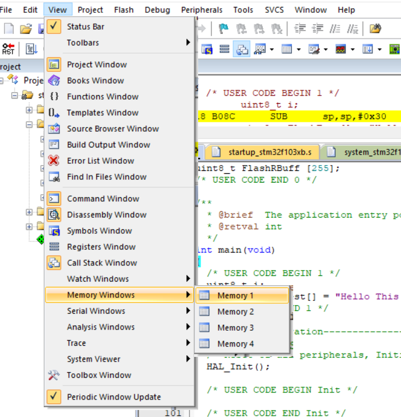Expand the System Viewer submenu
The image size is (401, 417).
tap(119, 359)
